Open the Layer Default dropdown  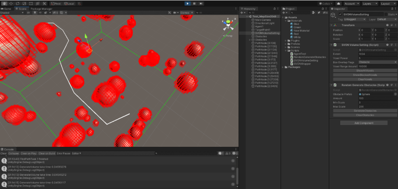[387, 19]
